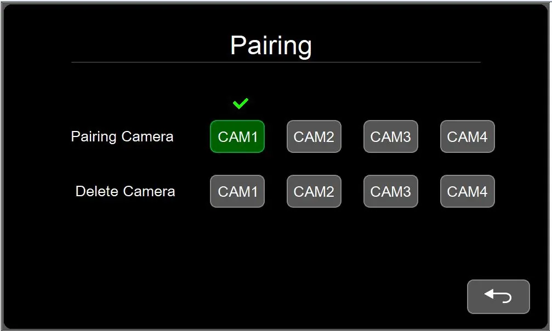The width and height of the screenshot is (552, 331).
Task: Select CAM3 in Pairing Camera row
Action: (391, 136)
